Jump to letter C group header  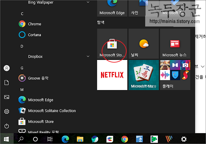tap(22, 14)
